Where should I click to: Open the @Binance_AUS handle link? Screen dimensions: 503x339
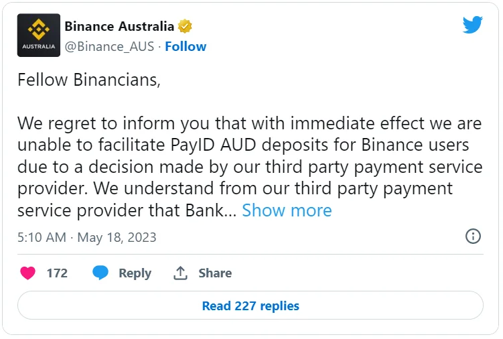tap(109, 46)
